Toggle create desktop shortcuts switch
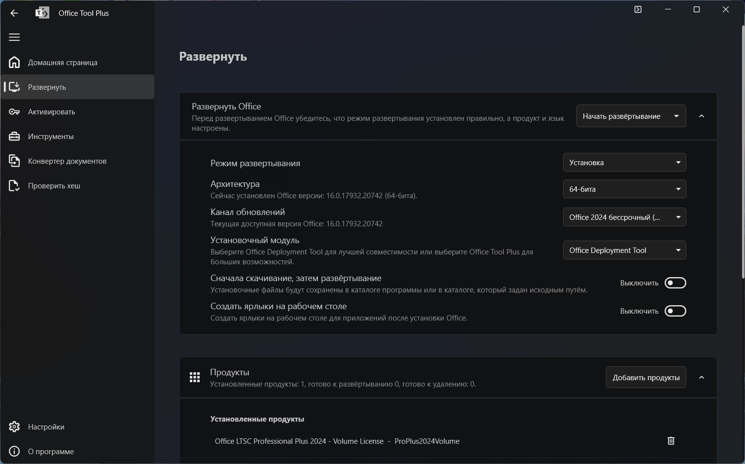745x464 pixels. coord(675,311)
